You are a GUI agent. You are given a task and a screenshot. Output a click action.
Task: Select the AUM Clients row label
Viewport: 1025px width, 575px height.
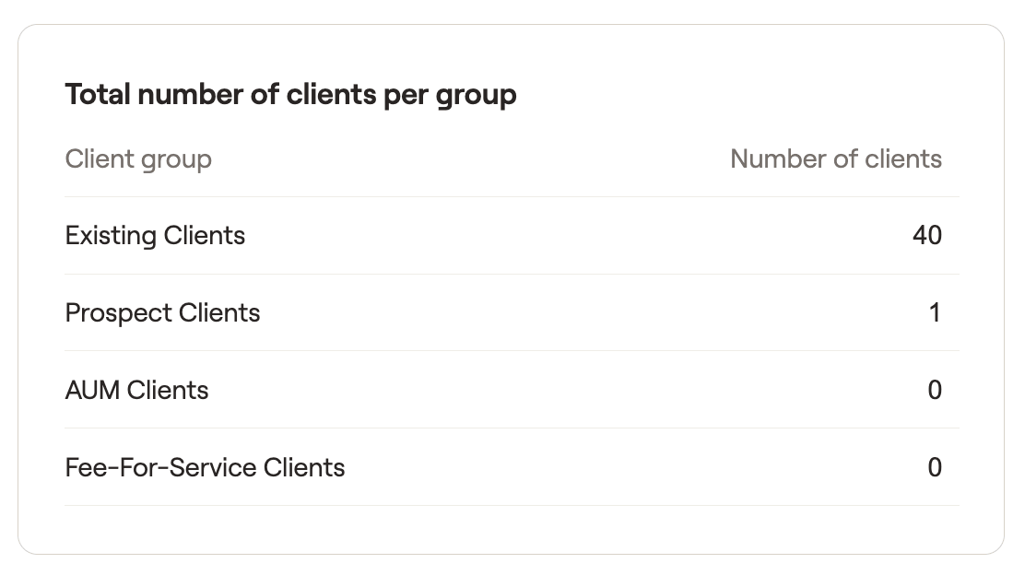pyautogui.click(x=136, y=391)
